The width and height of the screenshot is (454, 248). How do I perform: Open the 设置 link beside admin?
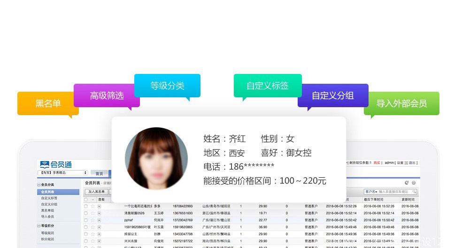point(400,163)
